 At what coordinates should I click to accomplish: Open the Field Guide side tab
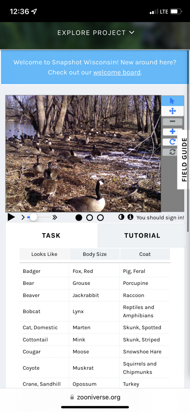point(184,159)
